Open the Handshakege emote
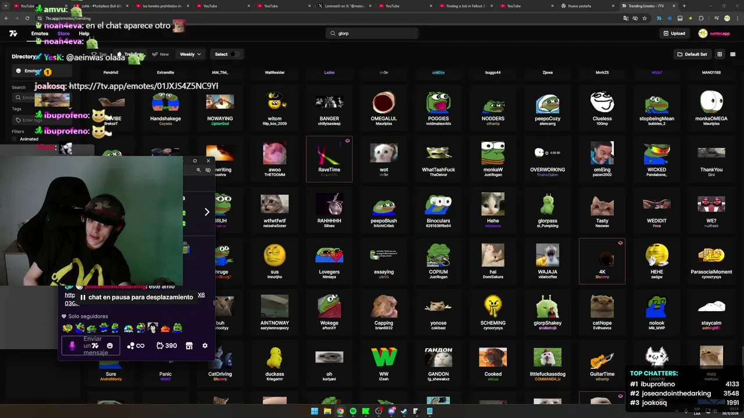Image resolution: width=744 pixels, height=418 pixels. (x=165, y=109)
